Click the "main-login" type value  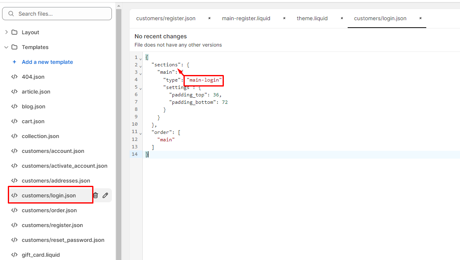tap(204, 80)
